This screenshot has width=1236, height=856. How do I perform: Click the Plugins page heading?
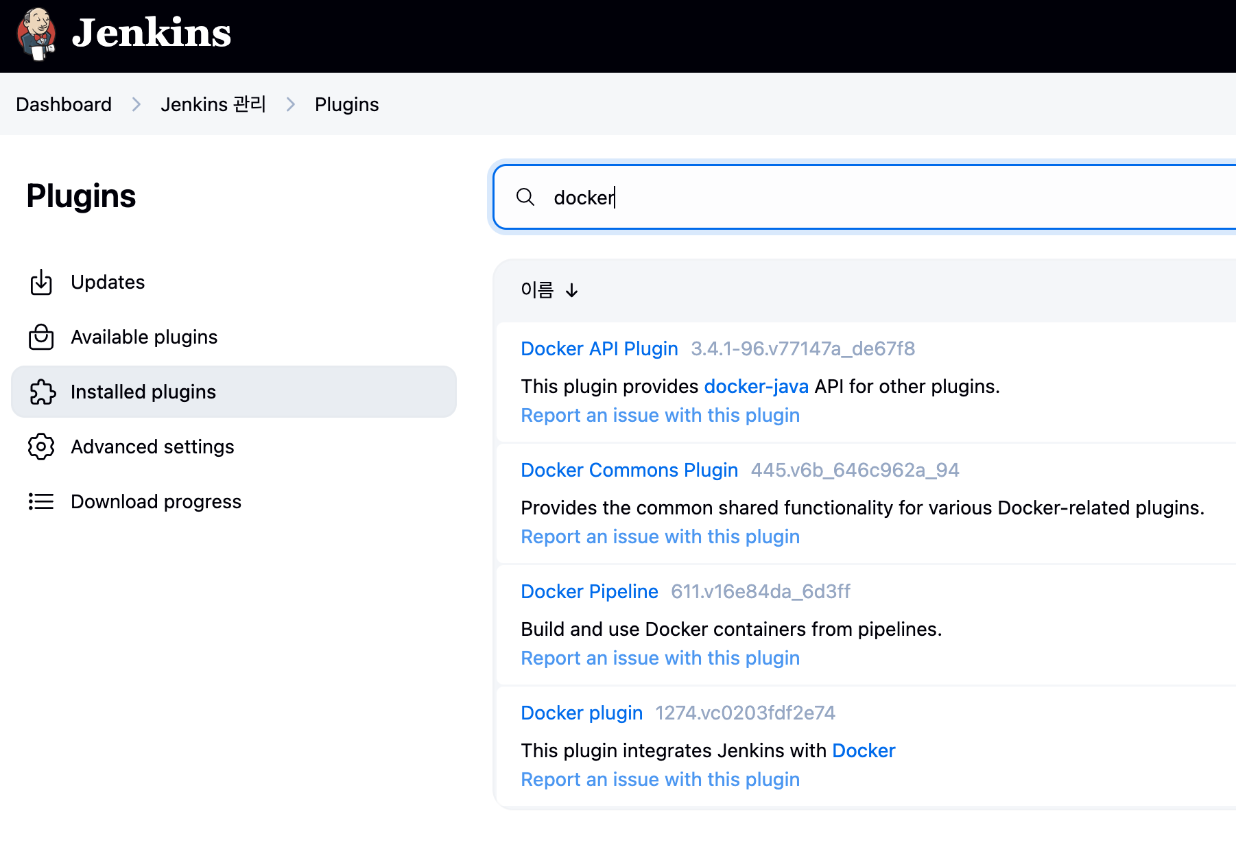[x=81, y=196]
